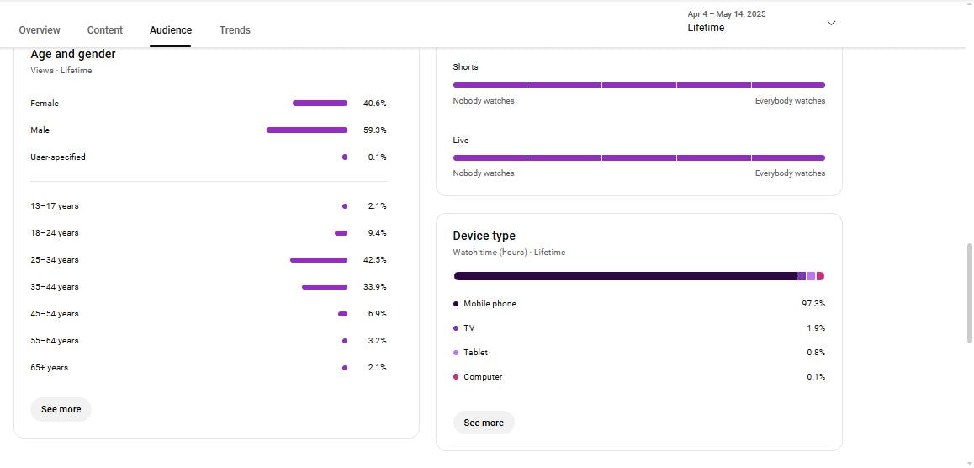The width and height of the screenshot is (974, 468).
Task: Expand the date range chevron arrow
Action: coord(831,23)
